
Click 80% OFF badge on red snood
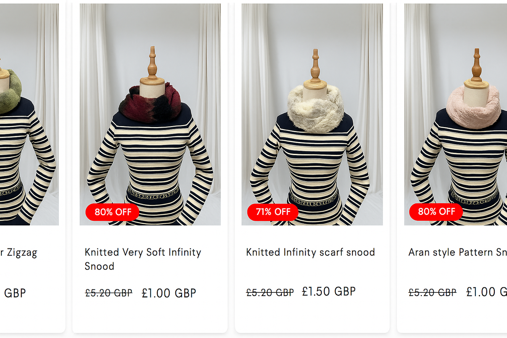click(x=112, y=212)
